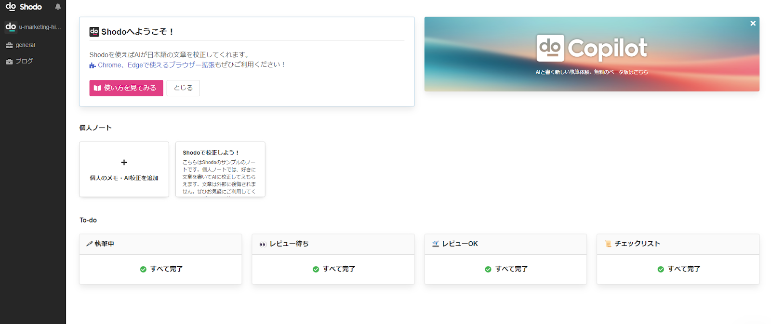Click すべて完了 under レビューOK
This screenshot has height=324, width=771.
pos(511,269)
